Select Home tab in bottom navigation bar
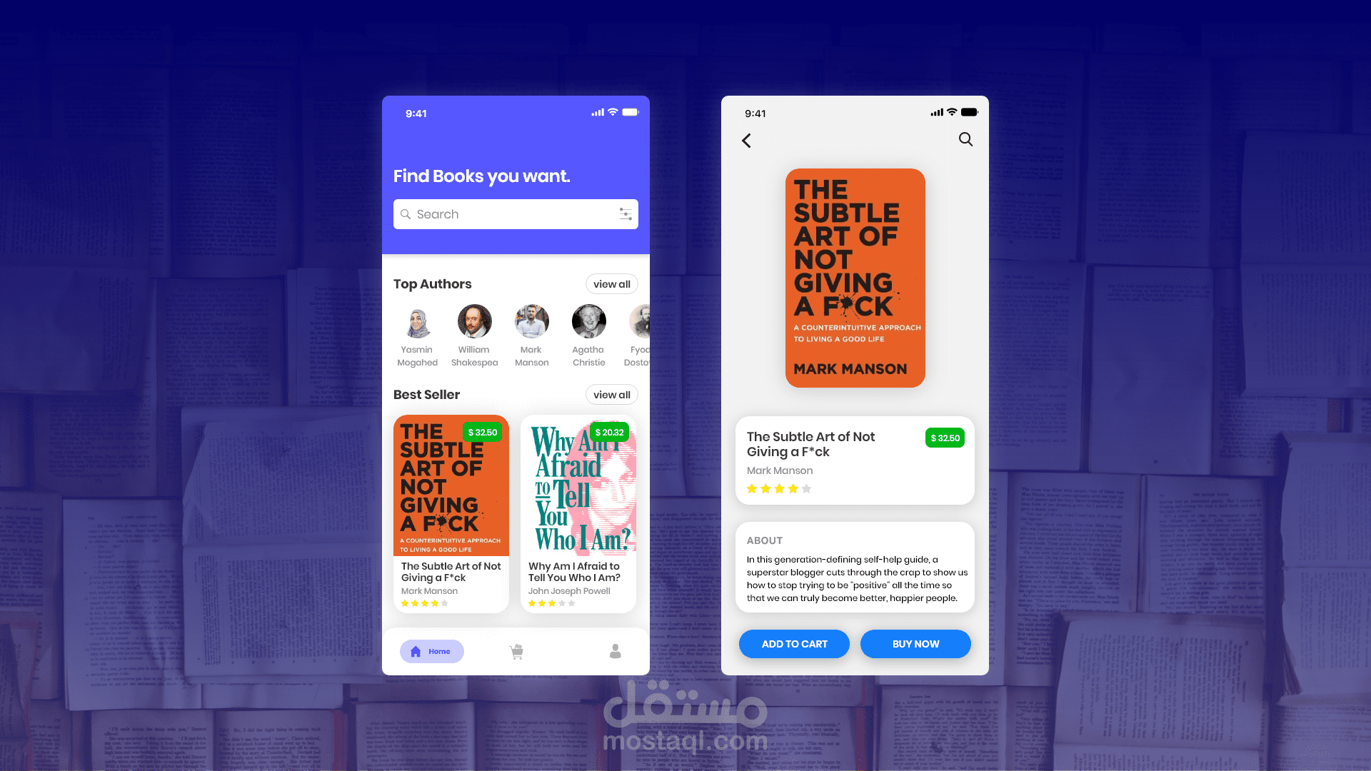Image resolution: width=1371 pixels, height=771 pixels. tap(431, 650)
